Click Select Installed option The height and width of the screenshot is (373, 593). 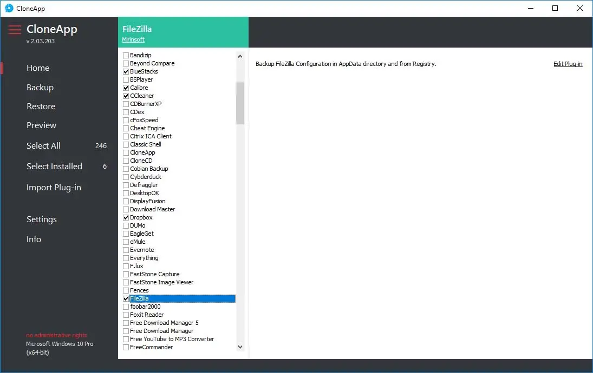(54, 166)
